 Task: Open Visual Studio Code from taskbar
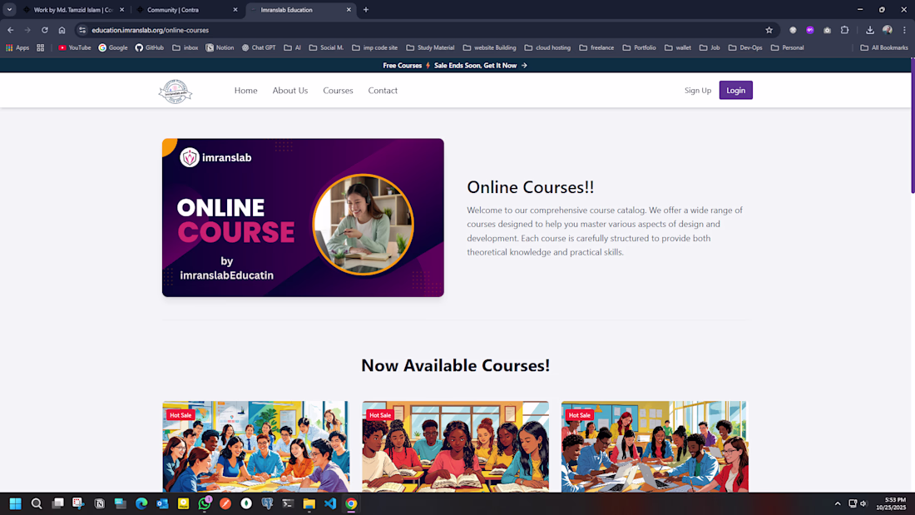(330, 503)
